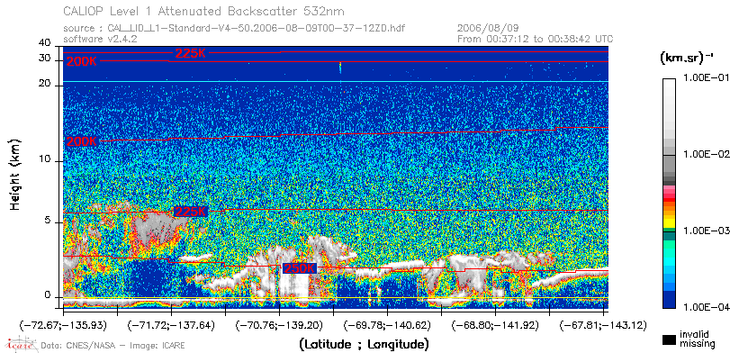Click the black invalid/missing legend swatch
730x353 pixels.
click(670, 340)
